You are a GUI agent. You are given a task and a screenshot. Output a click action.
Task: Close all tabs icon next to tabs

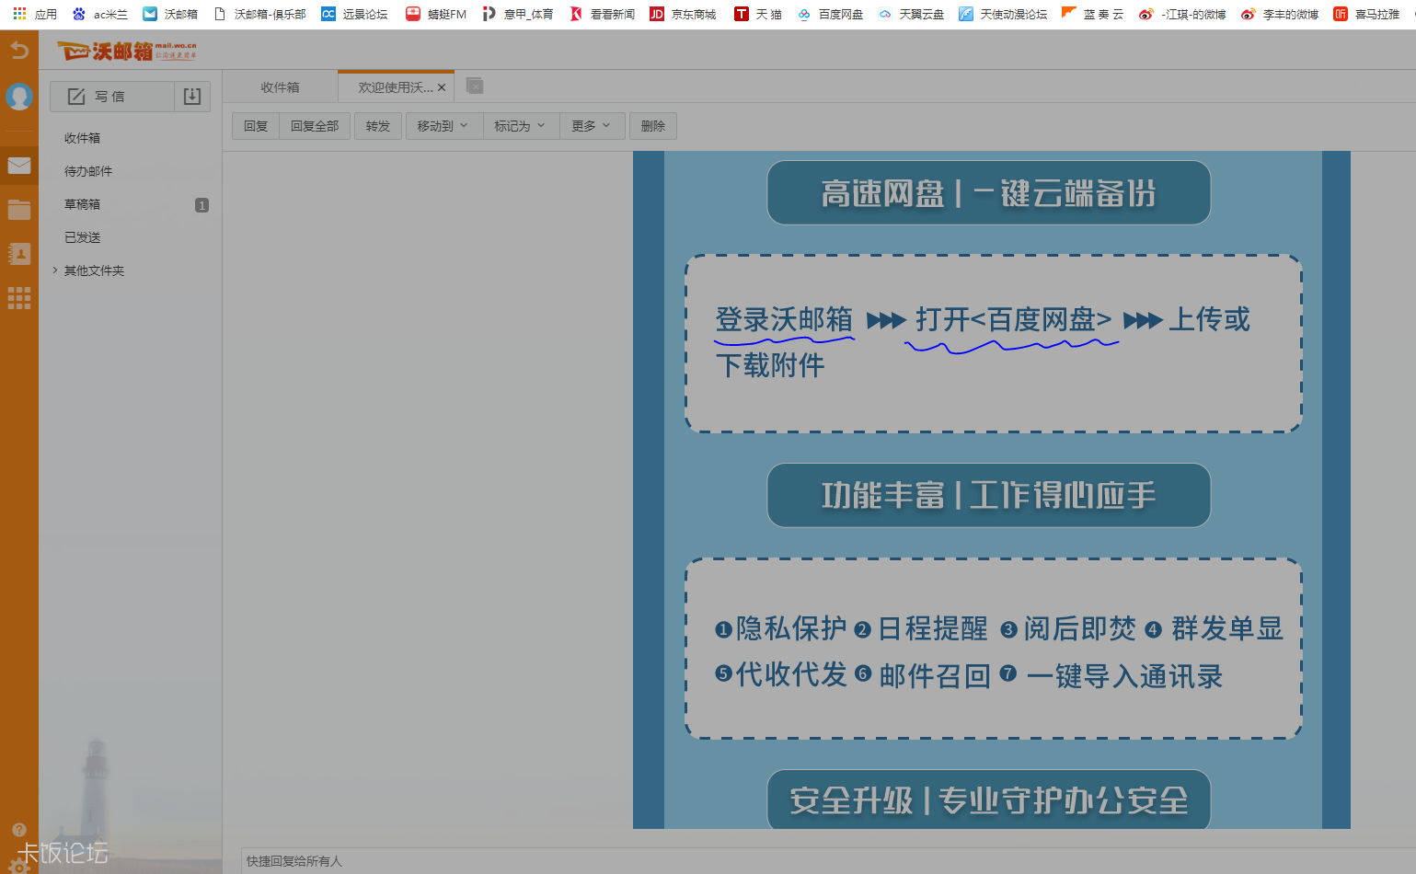tap(475, 86)
